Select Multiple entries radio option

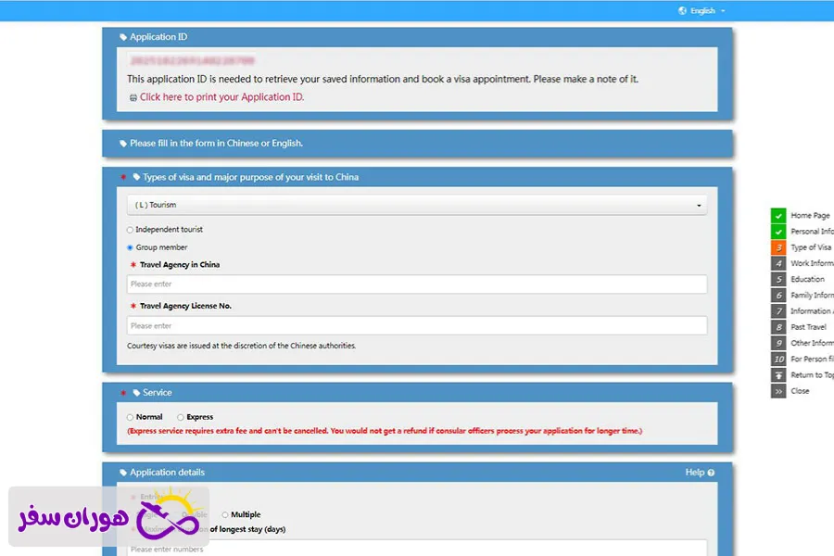[225, 514]
